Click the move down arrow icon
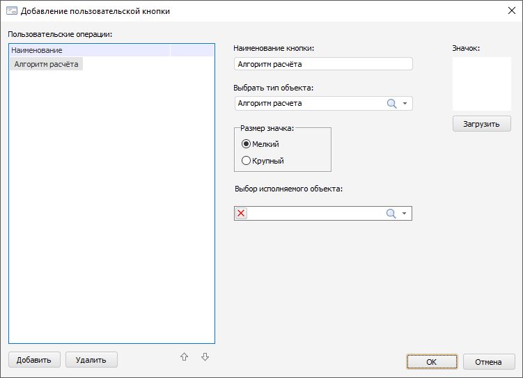This screenshot has width=523, height=378. tap(205, 357)
